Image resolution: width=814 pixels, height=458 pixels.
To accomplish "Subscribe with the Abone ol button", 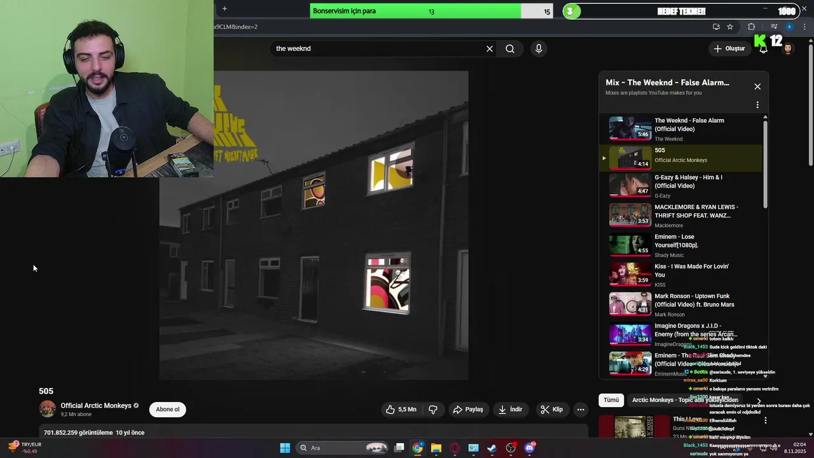I will (168, 410).
